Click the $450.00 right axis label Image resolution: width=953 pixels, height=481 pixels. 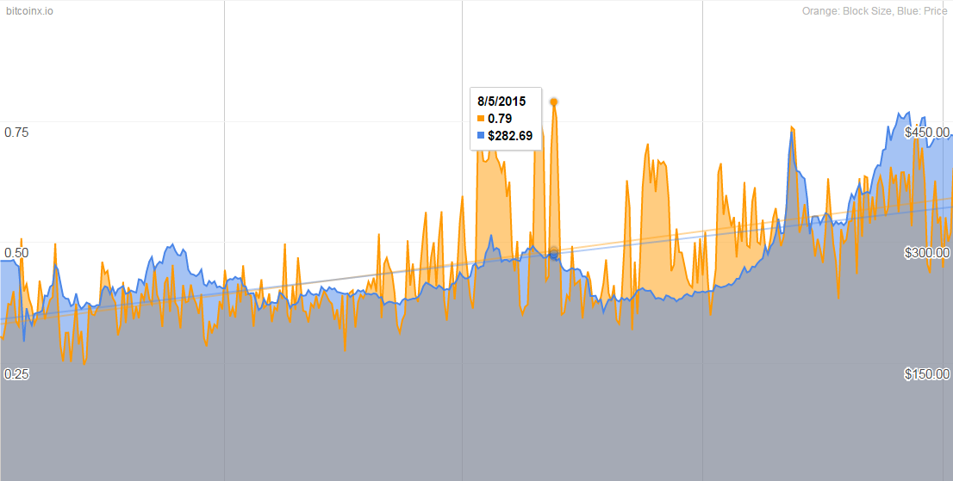point(927,133)
